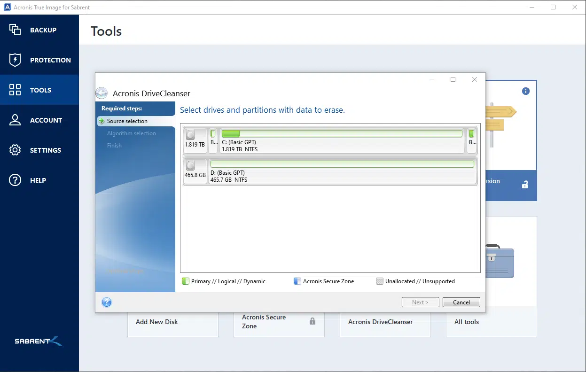
Task: Click the Settings gear icon
Action: click(15, 150)
